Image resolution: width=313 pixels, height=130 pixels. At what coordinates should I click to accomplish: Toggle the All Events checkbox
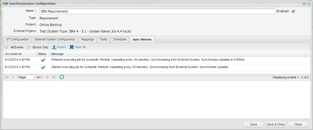(6, 47)
